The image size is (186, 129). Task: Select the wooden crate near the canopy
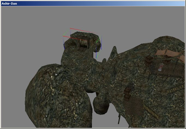click(149, 60)
